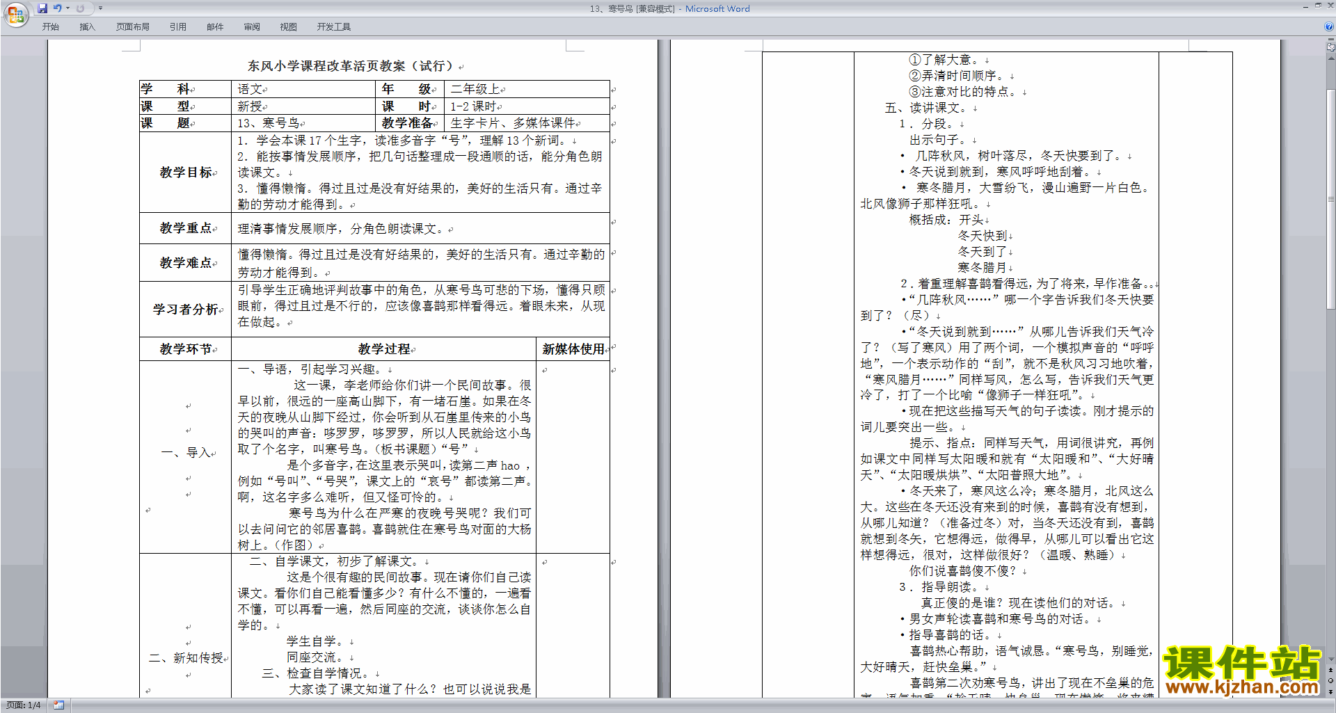The width and height of the screenshot is (1336, 713).
Task: Click the 教学难点 row header
Action: (185, 262)
